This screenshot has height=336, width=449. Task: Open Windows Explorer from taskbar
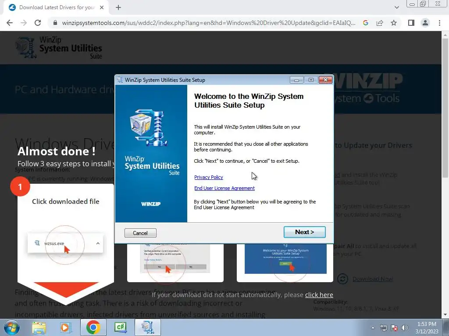39,327
